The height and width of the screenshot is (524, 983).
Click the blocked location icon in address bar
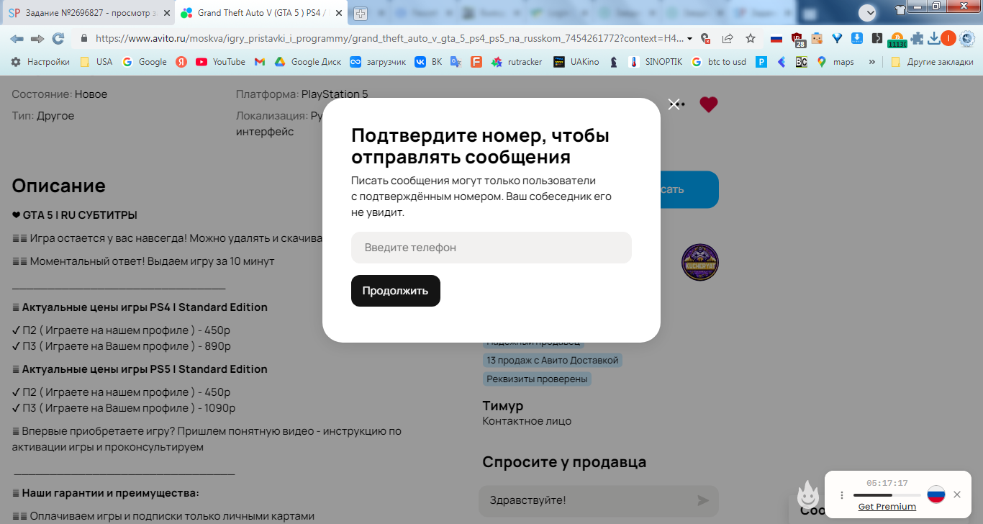point(706,38)
